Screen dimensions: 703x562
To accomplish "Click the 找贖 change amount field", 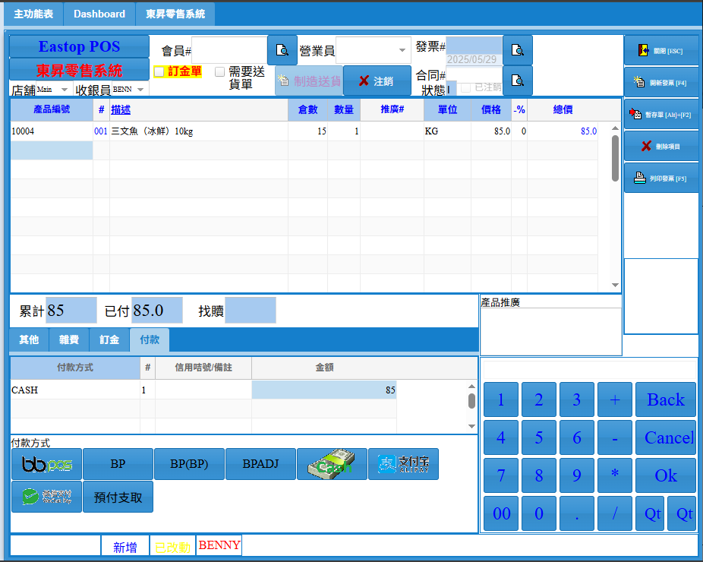I will [251, 310].
